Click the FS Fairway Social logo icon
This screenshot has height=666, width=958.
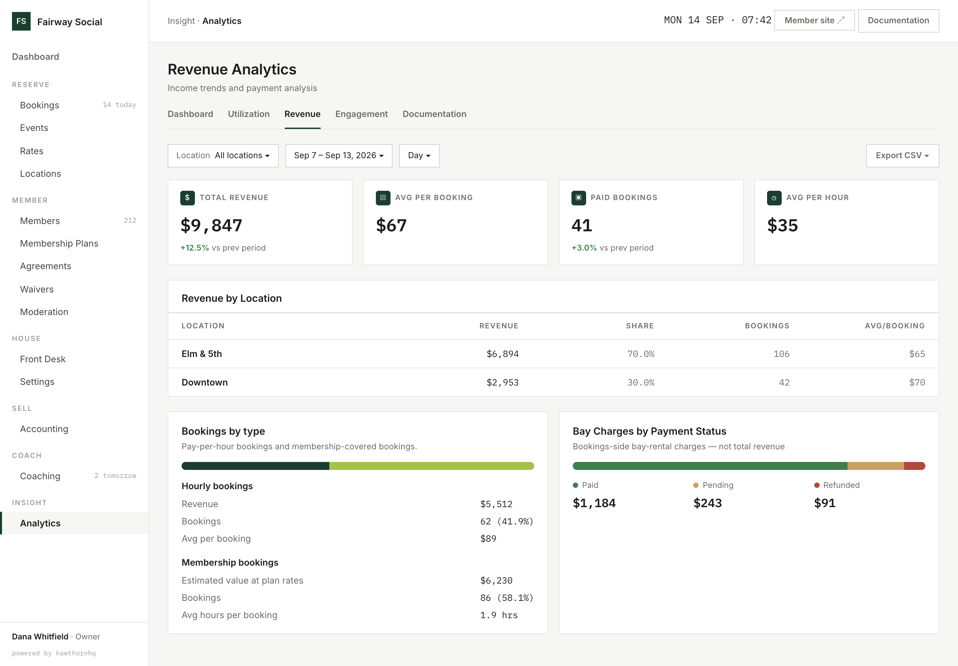tap(21, 21)
